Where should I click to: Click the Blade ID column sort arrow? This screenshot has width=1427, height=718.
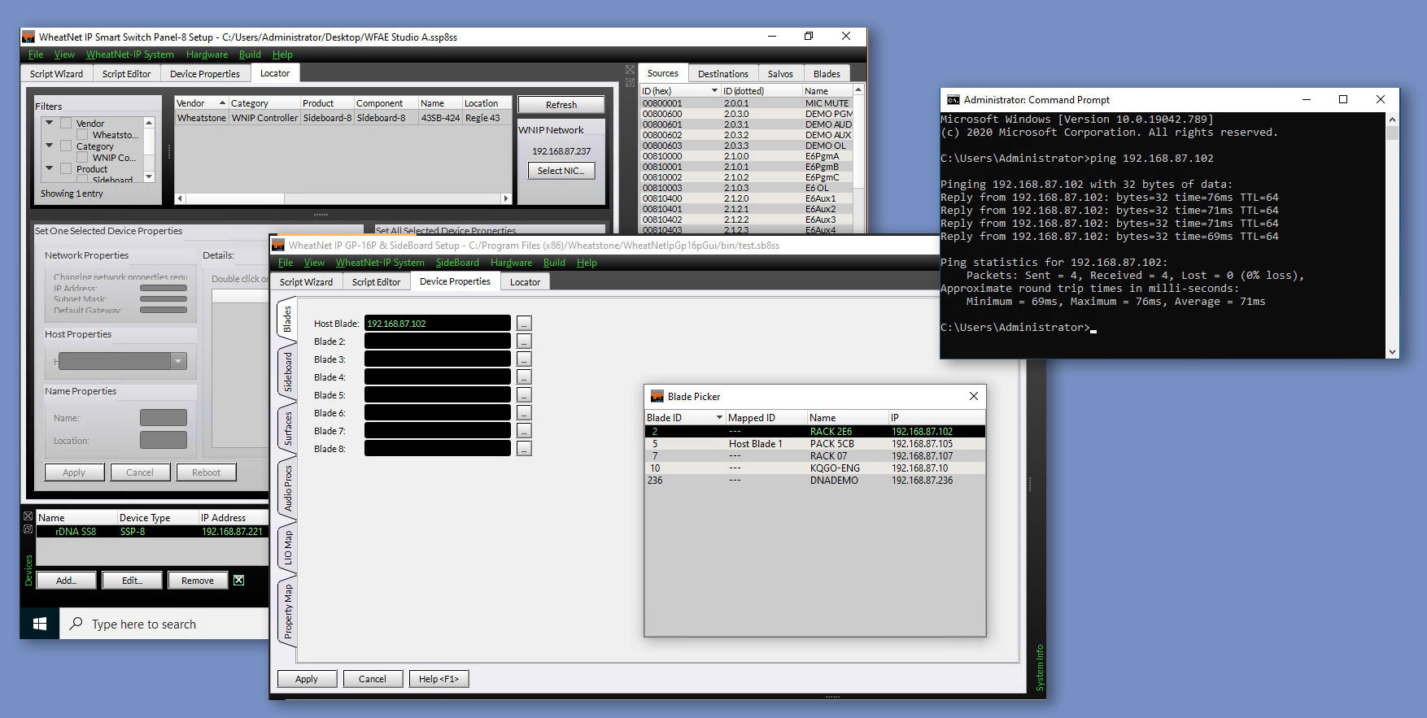[719, 417]
